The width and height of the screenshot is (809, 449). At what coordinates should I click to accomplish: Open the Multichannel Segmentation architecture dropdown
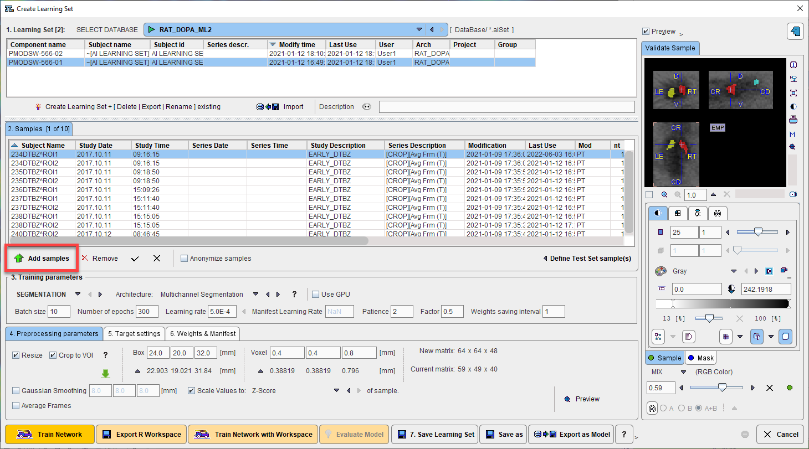click(x=255, y=295)
